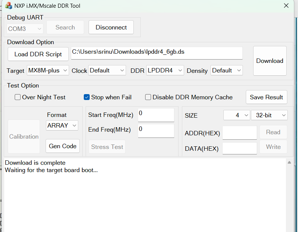The height and width of the screenshot is (232, 298).
Task: Click the log scrollbar up arrow
Action: [289, 163]
